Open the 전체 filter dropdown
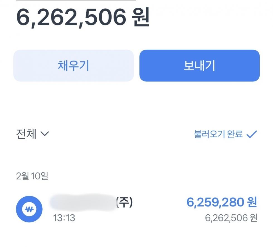The image size is (273, 247). point(32,134)
